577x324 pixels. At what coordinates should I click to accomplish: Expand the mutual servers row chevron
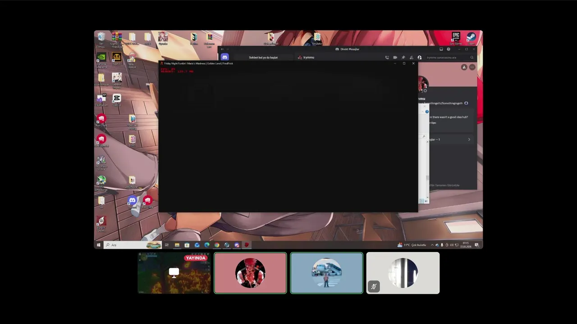(x=469, y=139)
